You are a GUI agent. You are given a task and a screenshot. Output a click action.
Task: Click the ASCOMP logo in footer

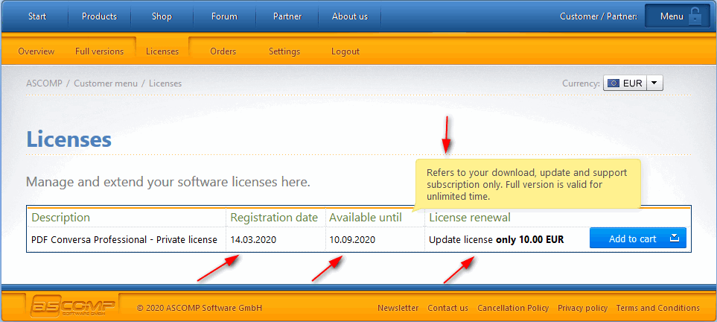(74, 306)
